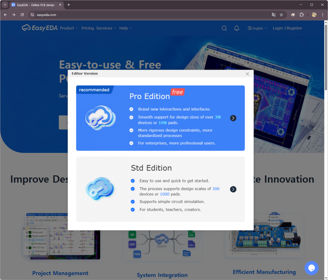The image size is (328, 280).
Task: Click 'Brand new interactions and interfaces.' text
Action: click(174, 109)
